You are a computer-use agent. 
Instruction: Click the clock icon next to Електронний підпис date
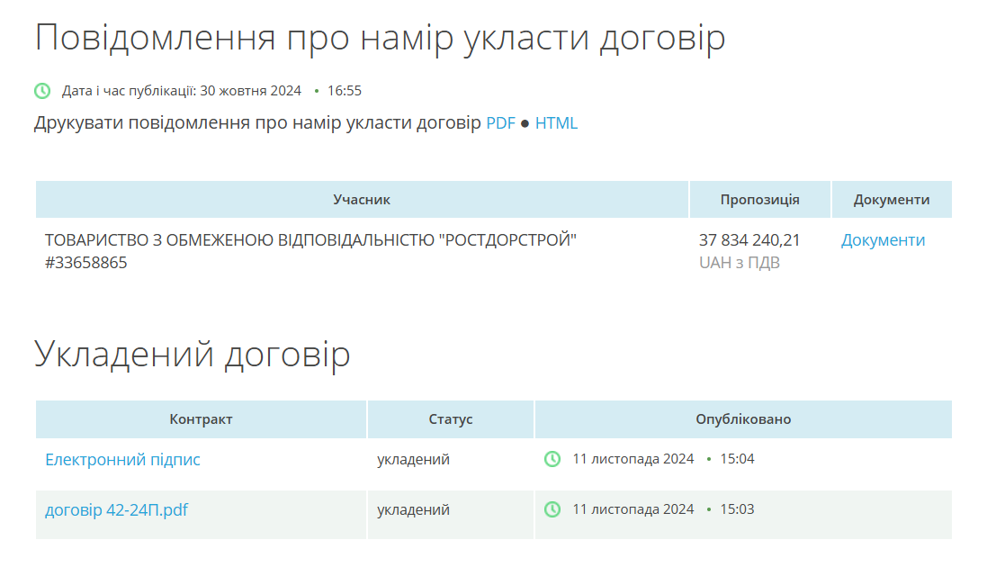point(552,459)
